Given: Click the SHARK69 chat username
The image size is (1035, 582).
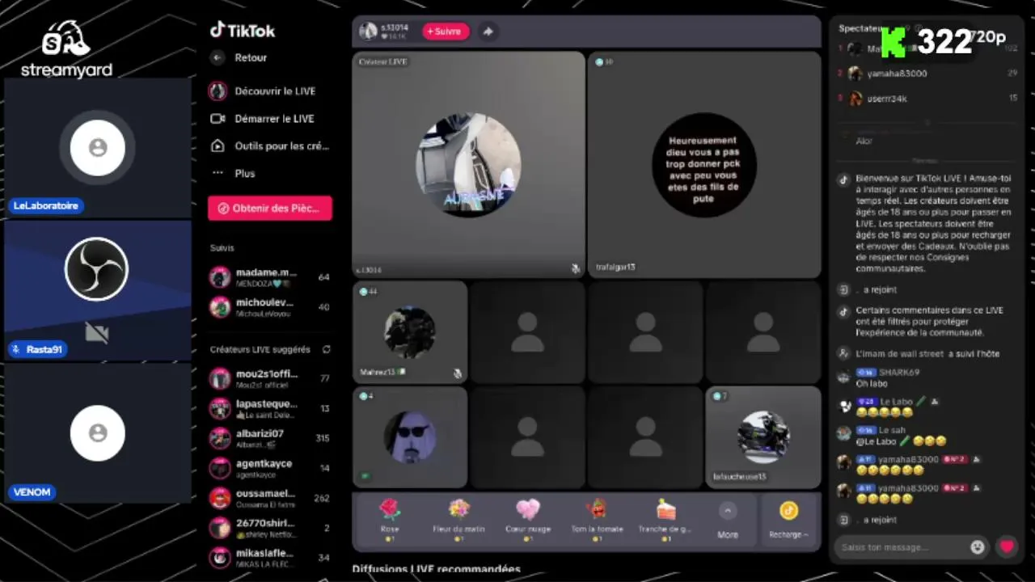Looking at the screenshot, I should pos(898,373).
